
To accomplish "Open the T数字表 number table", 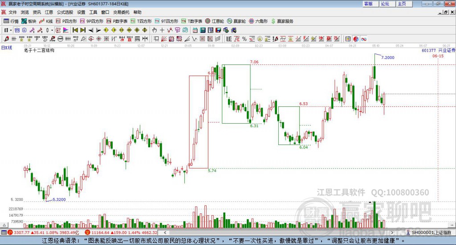I will point(191,21).
